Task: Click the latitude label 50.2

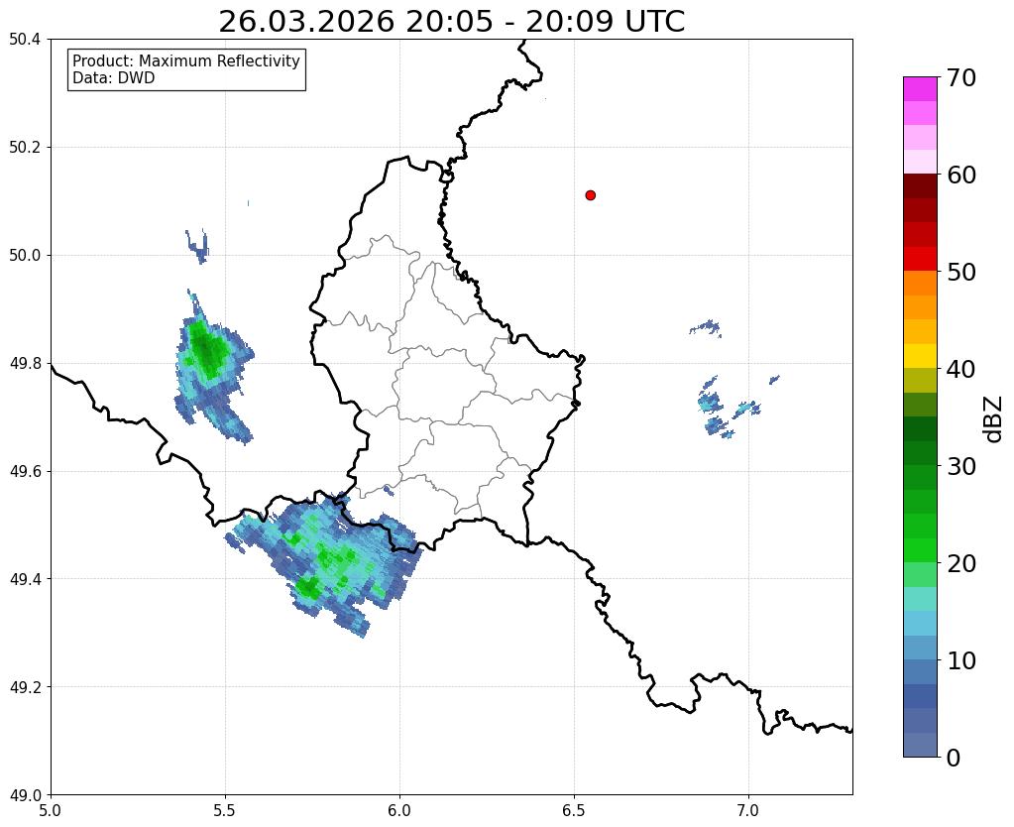Action: pos(25,148)
